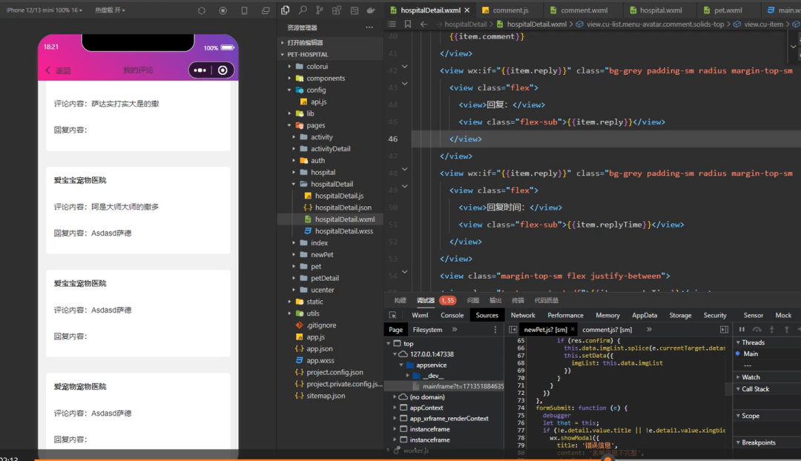
Task: Close the hospitalDetail.wxml editor tab
Action: pos(467,10)
